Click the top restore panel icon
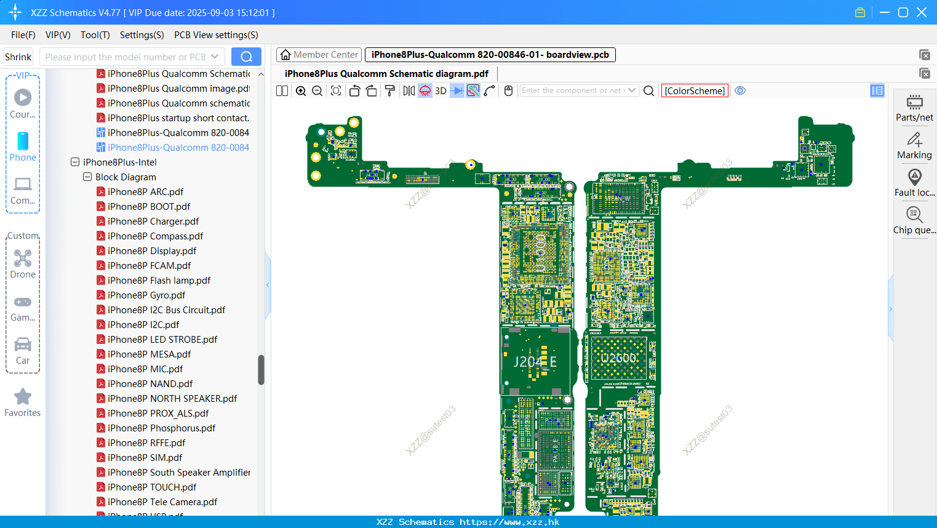 (925, 55)
